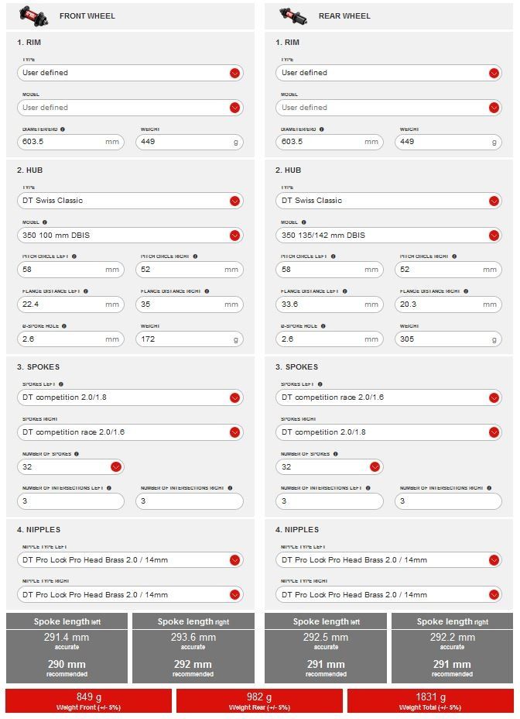520x719 pixels.
Task: Click the Weight Total result box
Action: point(431,701)
